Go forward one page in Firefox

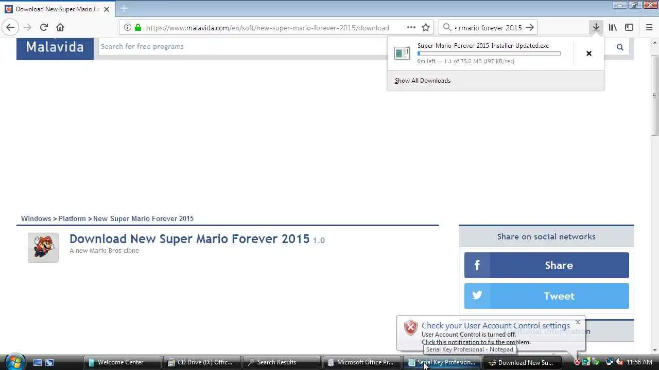pos(27,27)
